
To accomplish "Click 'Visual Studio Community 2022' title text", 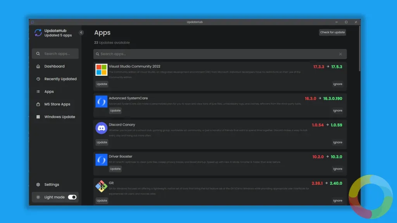I will [x=135, y=66].
